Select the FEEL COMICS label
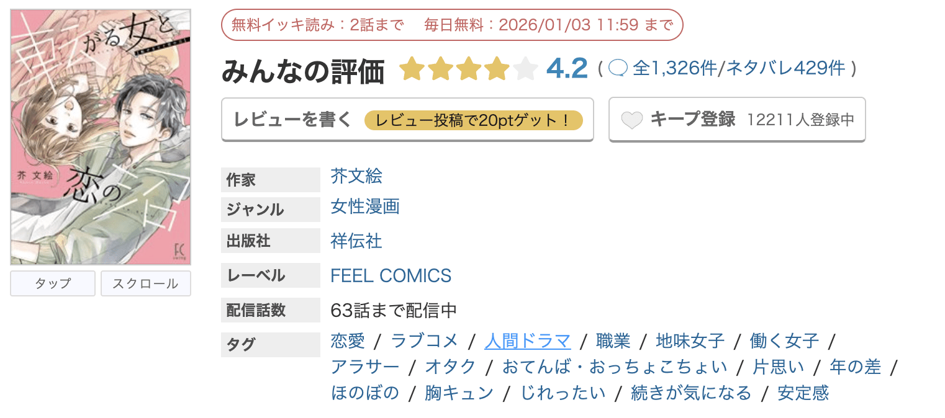 (391, 275)
